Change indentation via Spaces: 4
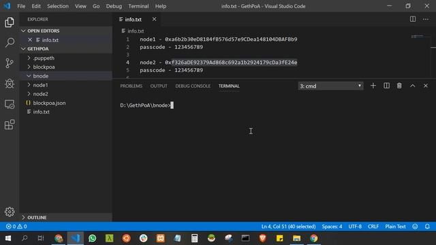The image size is (436, 245). (x=332, y=227)
